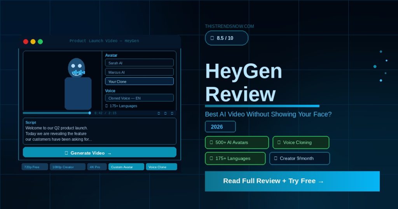Click the avatar's audio waveform mouth icon
398x209 pixels.
click(x=78, y=72)
